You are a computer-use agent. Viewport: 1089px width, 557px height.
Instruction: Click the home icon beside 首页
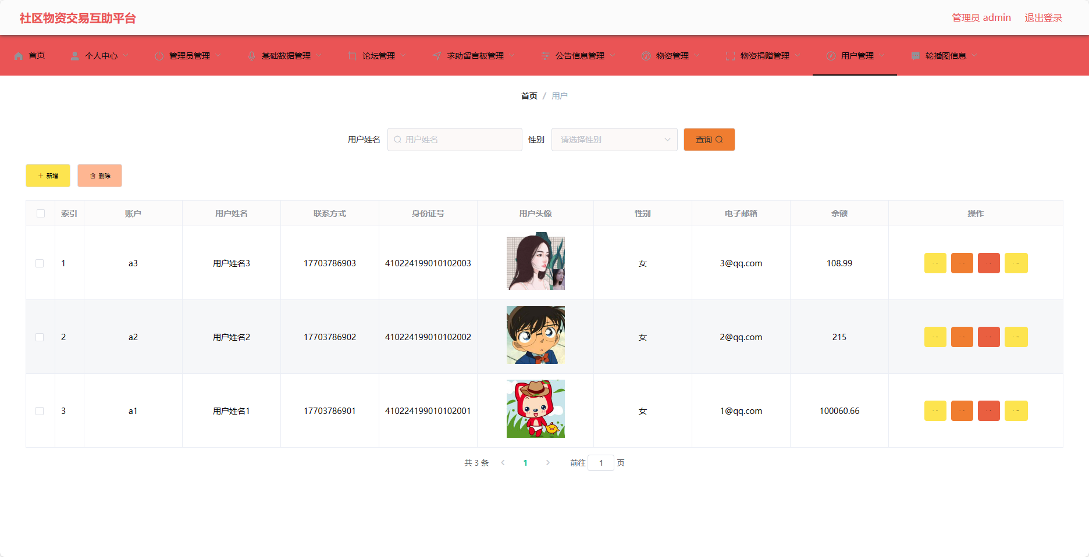(19, 56)
